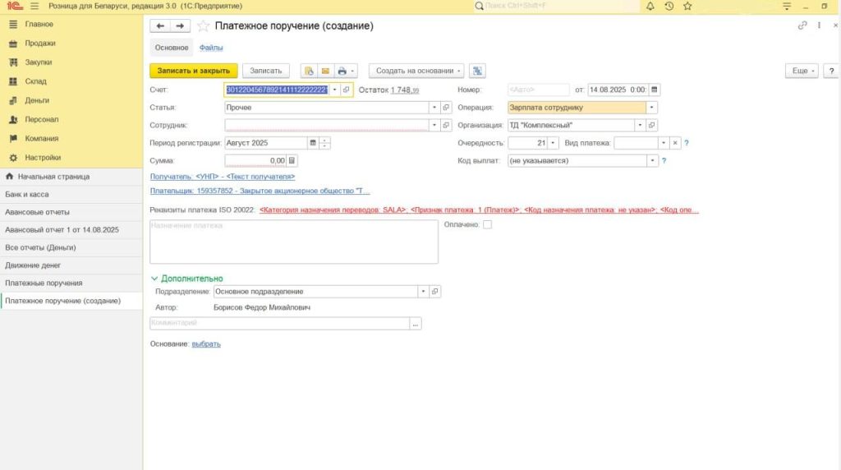Viewport: 841px width, 470px height.
Task: Click the Получатель hyperlink
Action: pyautogui.click(x=222, y=177)
